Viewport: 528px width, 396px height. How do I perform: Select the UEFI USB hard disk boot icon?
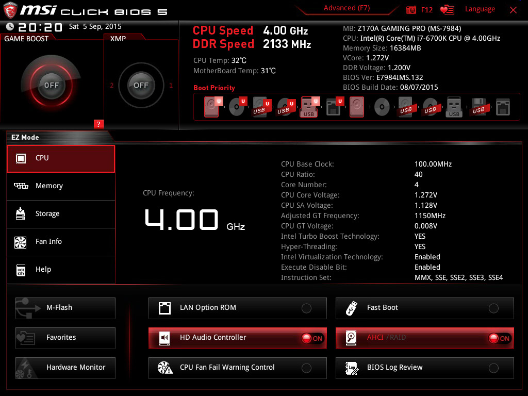(x=261, y=107)
